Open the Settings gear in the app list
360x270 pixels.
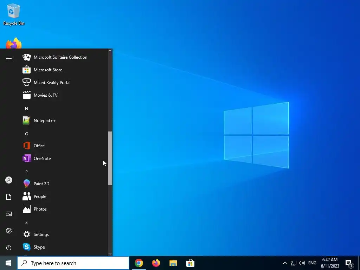point(27,234)
